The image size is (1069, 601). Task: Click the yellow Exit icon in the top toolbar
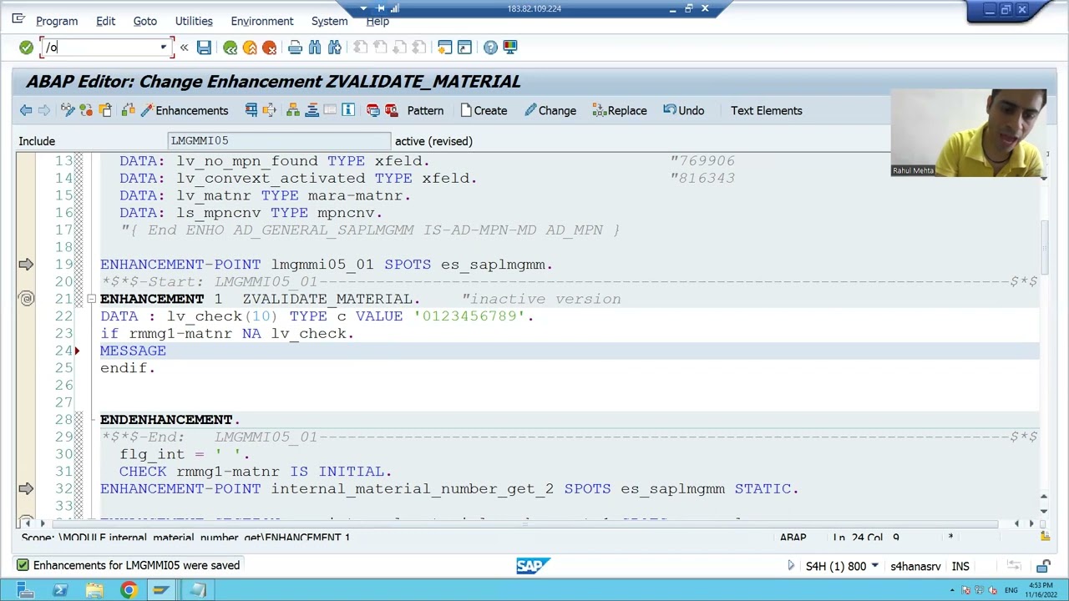tap(250, 48)
